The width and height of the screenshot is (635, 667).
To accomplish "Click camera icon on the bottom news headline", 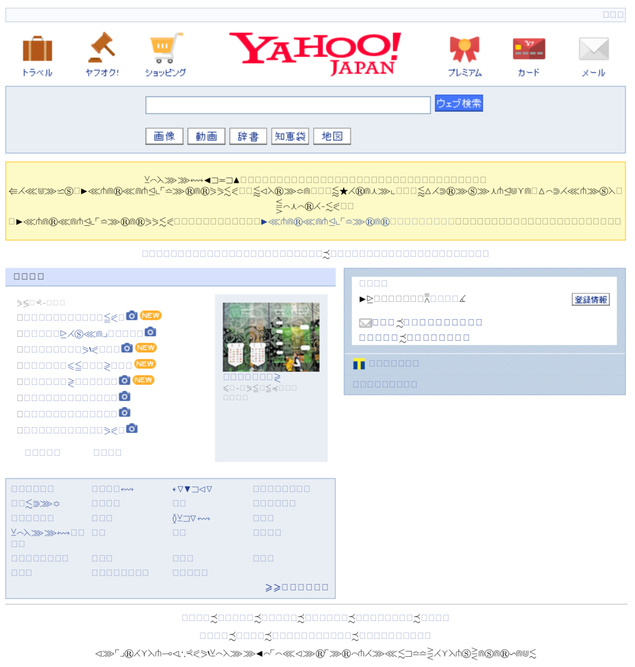I will tap(132, 429).
